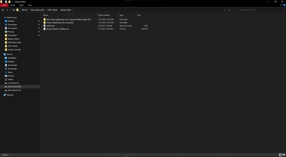Click the Pictures icon under Quick access
This screenshot has height=157, width=286.
click(6, 32)
